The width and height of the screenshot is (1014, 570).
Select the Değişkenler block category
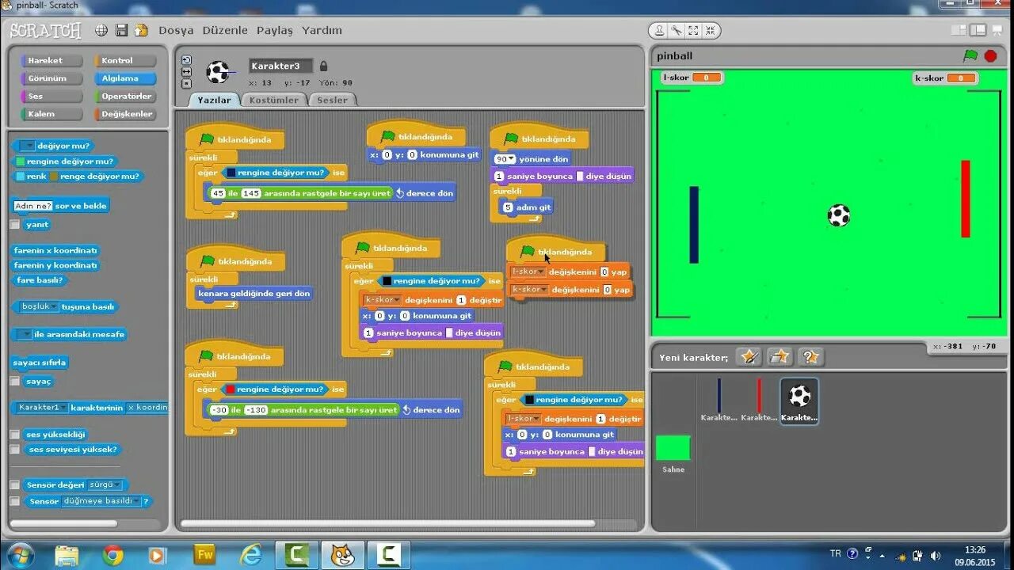125,114
